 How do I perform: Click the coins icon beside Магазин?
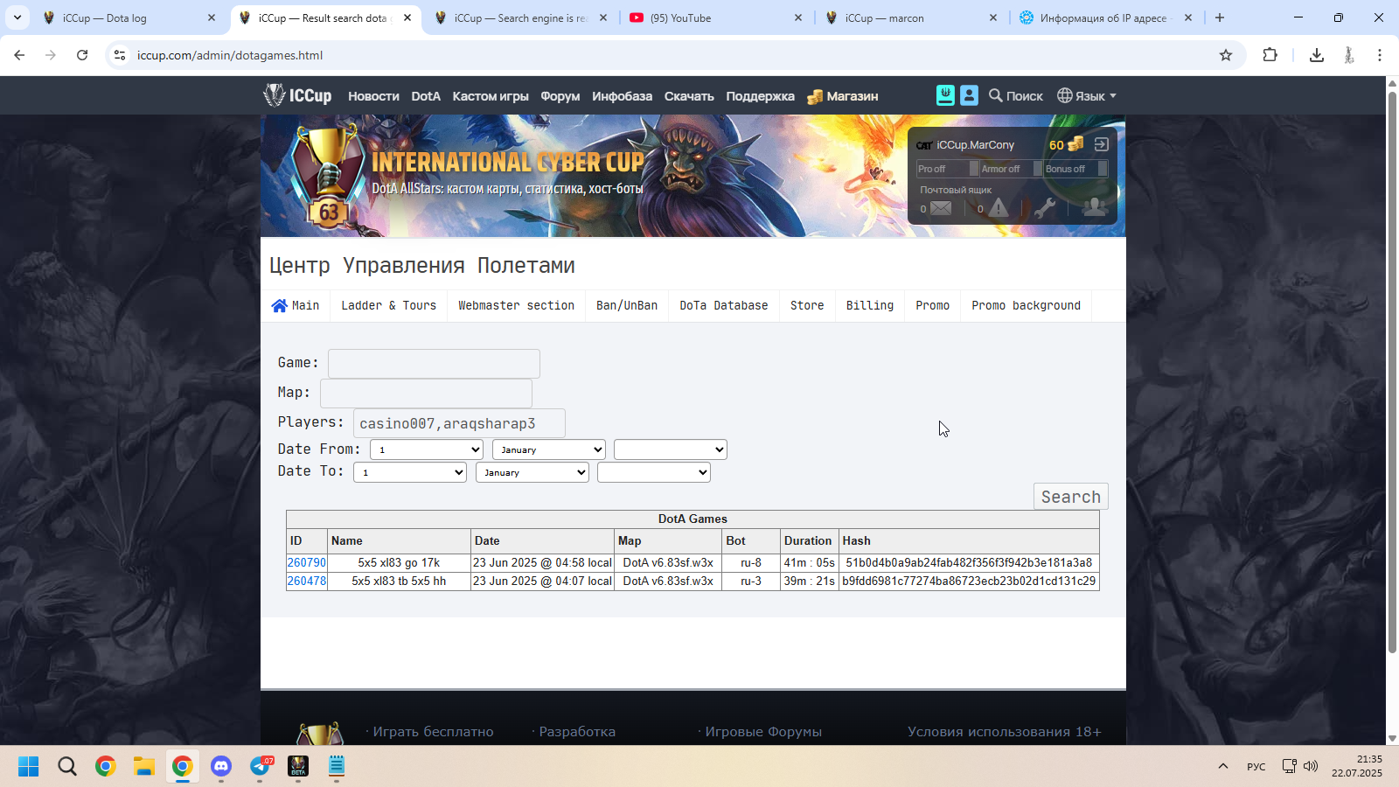pyautogui.click(x=814, y=96)
